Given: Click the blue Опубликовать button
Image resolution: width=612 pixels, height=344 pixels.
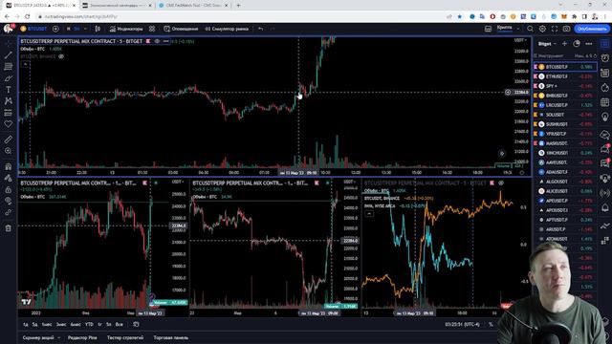Looking at the screenshot, I should pos(592,29).
